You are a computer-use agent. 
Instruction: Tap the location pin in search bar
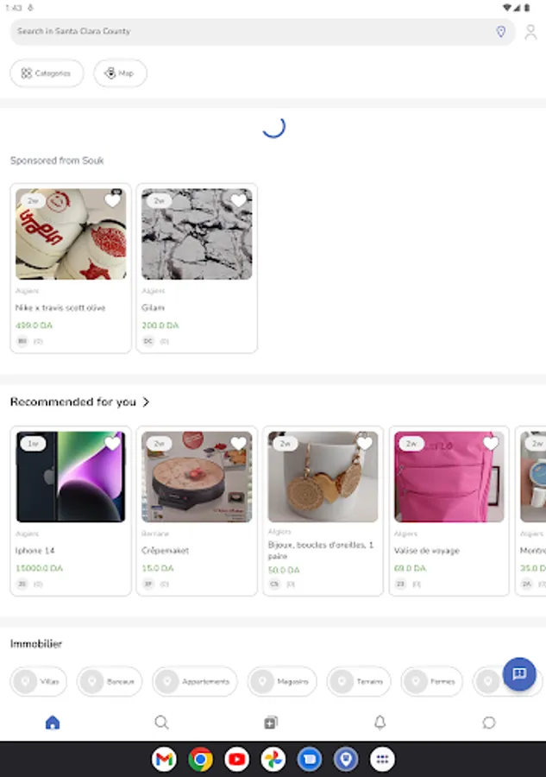click(x=500, y=32)
